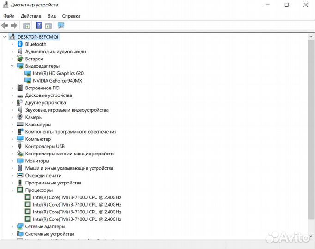
Task: Expand the Bluetooth category
Action: 12,44
